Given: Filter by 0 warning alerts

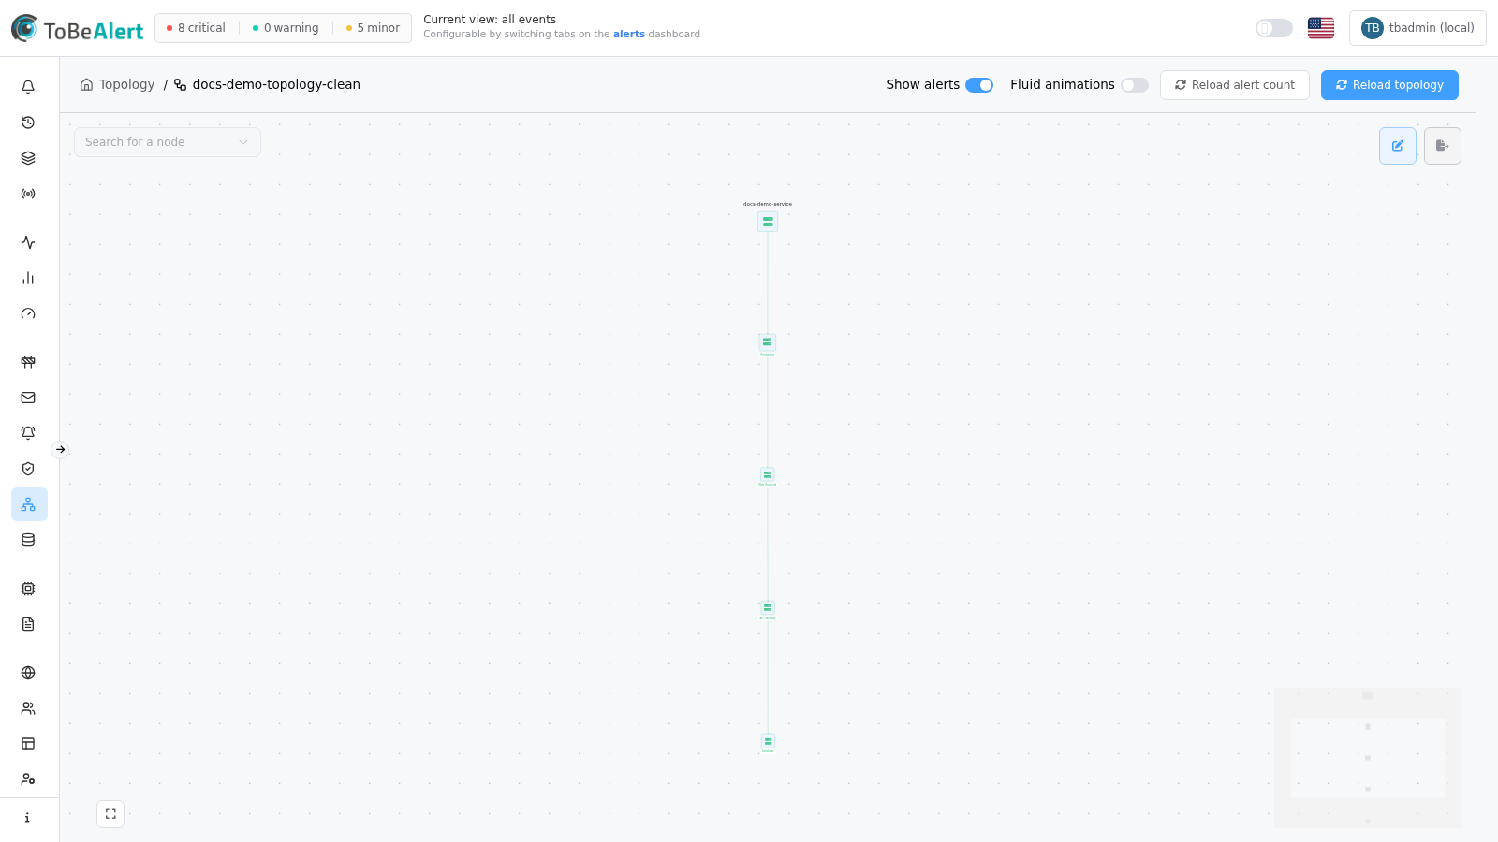Looking at the screenshot, I should pos(286,28).
